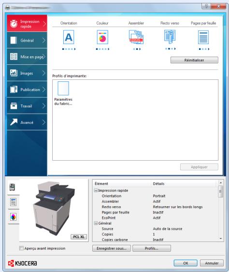Screen dimensions: 229x272
Task: Click the Appliquer button
Action: coord(199,167)
